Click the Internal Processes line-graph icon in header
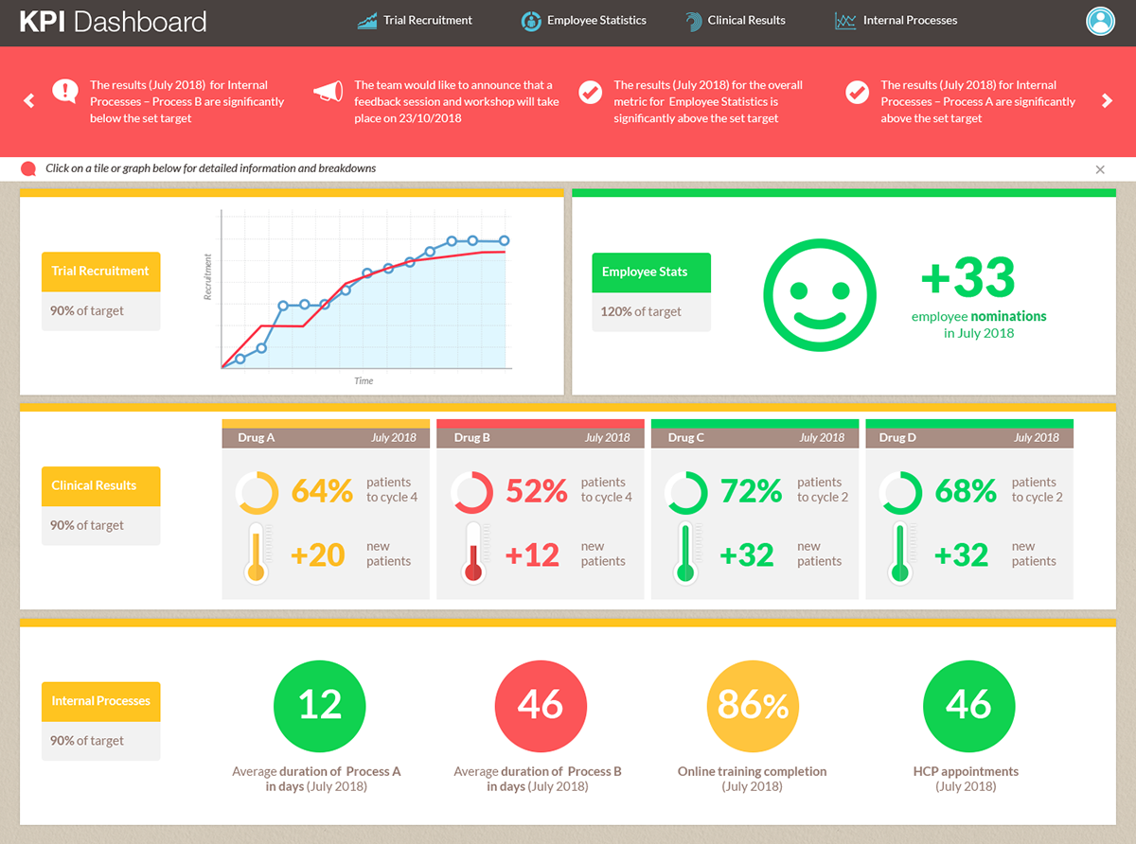 pos(845,21)
